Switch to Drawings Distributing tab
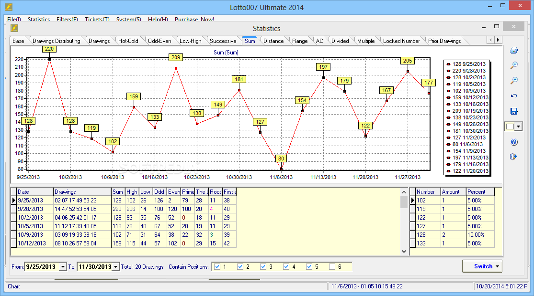534x296 pixels. [x=57, y=41]
